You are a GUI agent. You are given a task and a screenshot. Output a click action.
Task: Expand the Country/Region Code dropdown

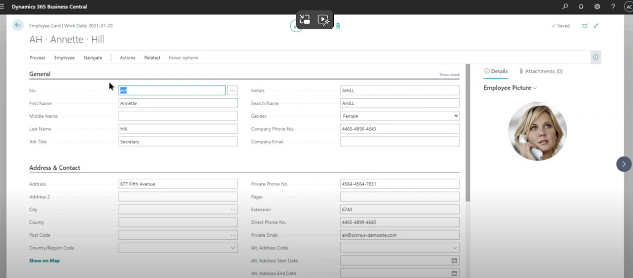click(x=233, y=248)
